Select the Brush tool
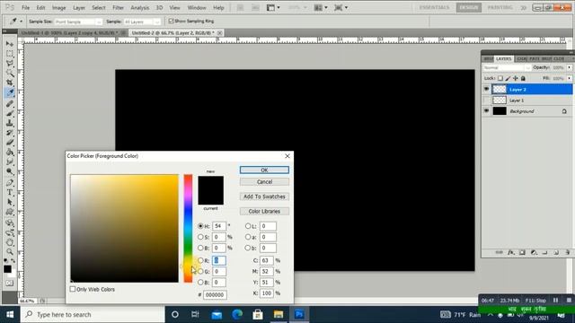 [x=10, y=113]
